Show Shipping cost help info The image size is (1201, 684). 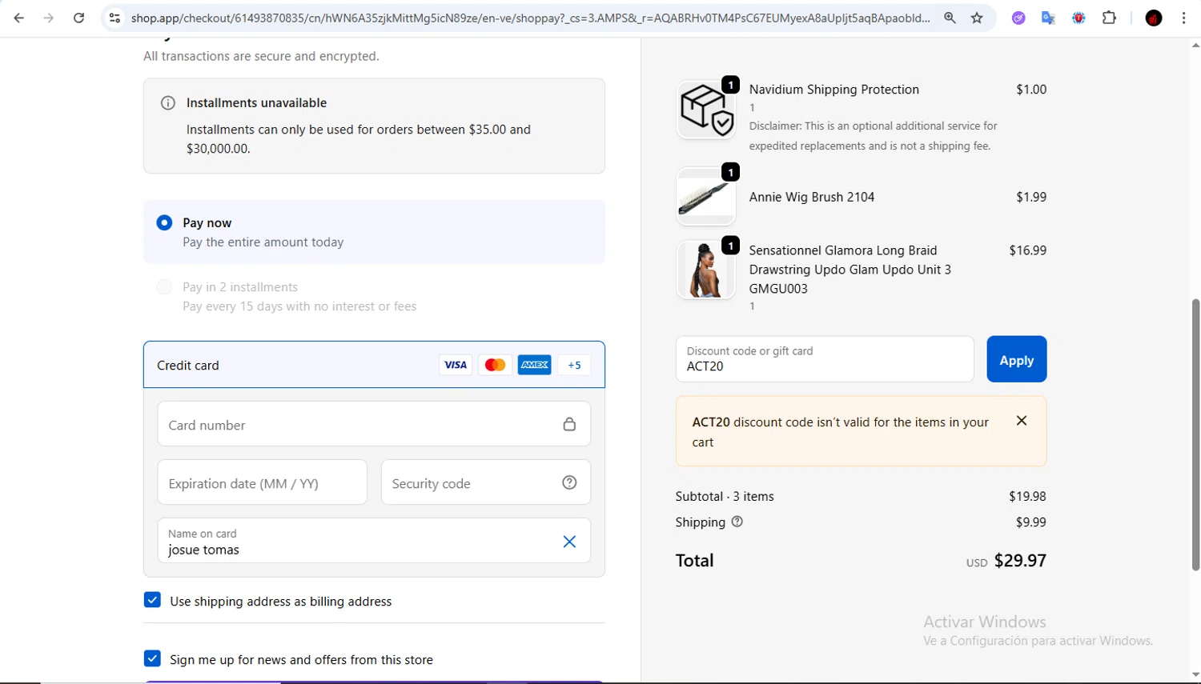click(737, 522)
